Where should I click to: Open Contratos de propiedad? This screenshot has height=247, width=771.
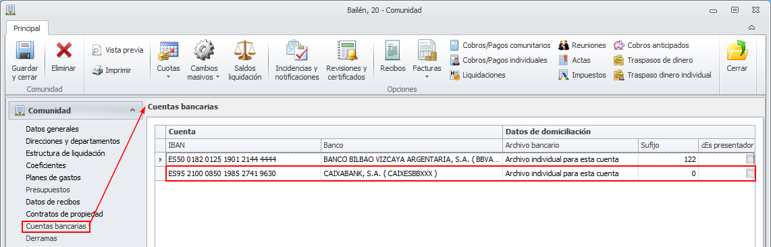(64, 214)
